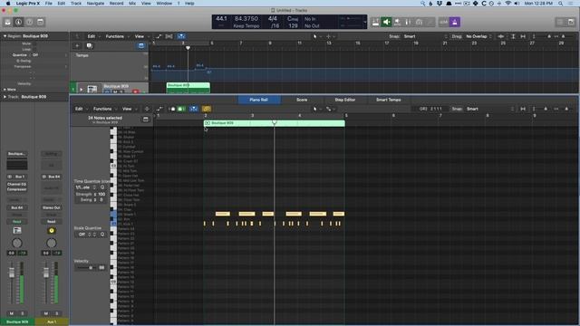Solo the Aux 1 channel strip
The width and height of the screenshot is (580, 326).
tap(56, 313)
